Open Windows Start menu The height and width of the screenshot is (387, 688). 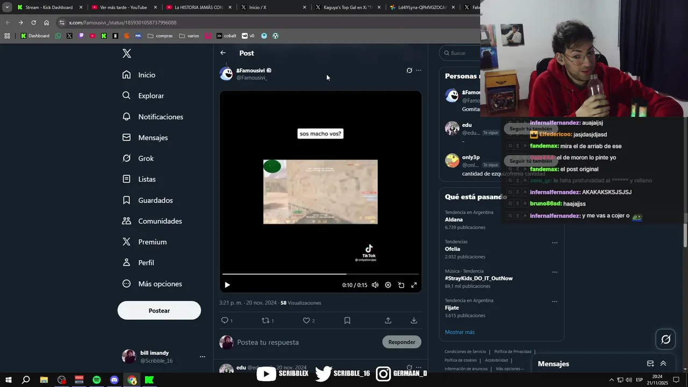8,380
